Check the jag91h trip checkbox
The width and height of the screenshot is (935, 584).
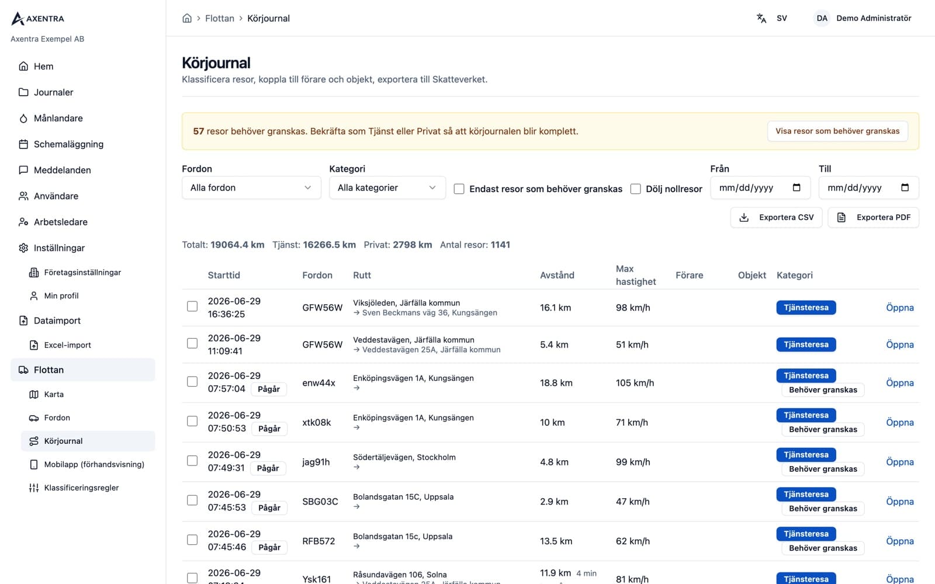[192, 461]
